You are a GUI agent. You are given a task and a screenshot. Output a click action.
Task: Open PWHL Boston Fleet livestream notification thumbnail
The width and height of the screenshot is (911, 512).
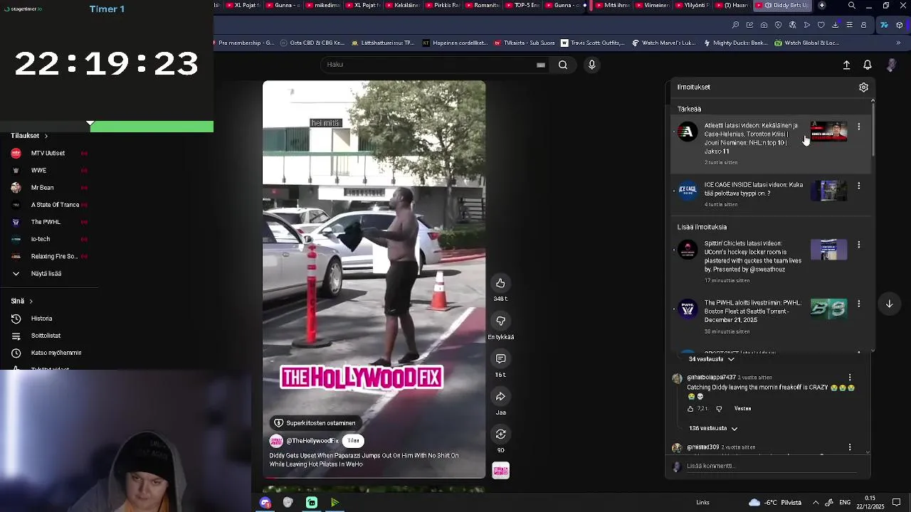click(828, 309)
